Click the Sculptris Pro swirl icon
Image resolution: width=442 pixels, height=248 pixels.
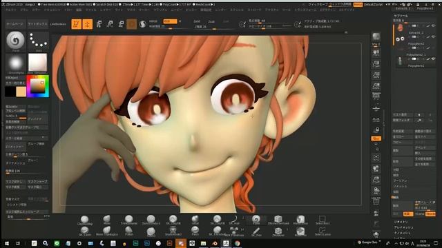[x=143, y=24]
